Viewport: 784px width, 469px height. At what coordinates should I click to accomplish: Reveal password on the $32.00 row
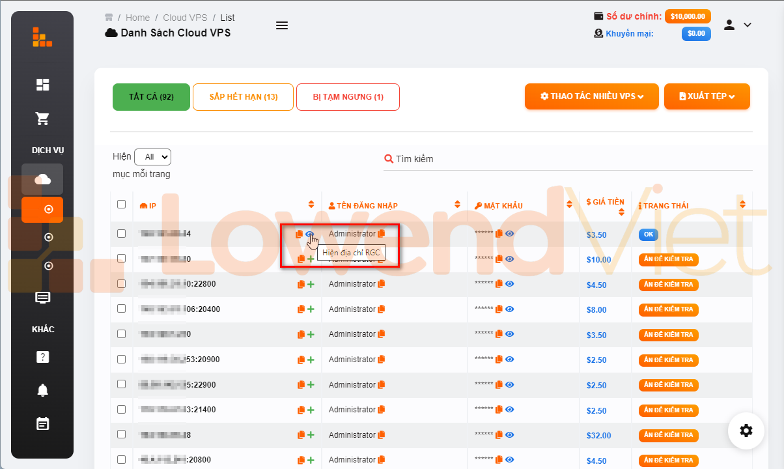510,435
